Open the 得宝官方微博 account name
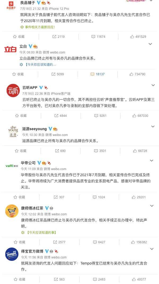The height and width of the screenshot is (284, 159). 32,251
